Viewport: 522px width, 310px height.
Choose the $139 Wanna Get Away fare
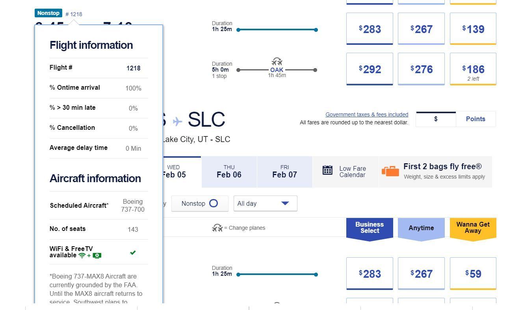click(473, 29)
